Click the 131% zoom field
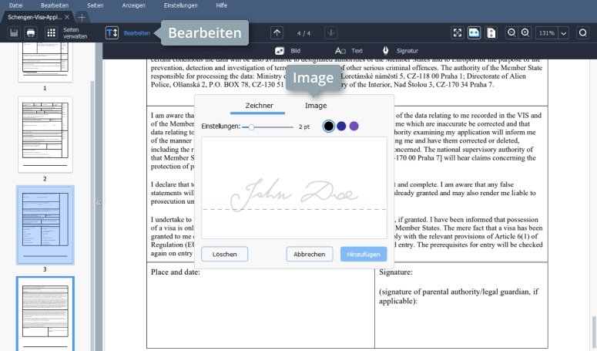 547,33
